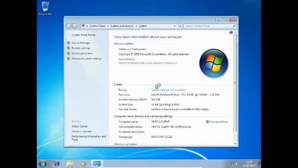Open the Start menu orb
The image size is (298, 168).
(x=42, y=164)
